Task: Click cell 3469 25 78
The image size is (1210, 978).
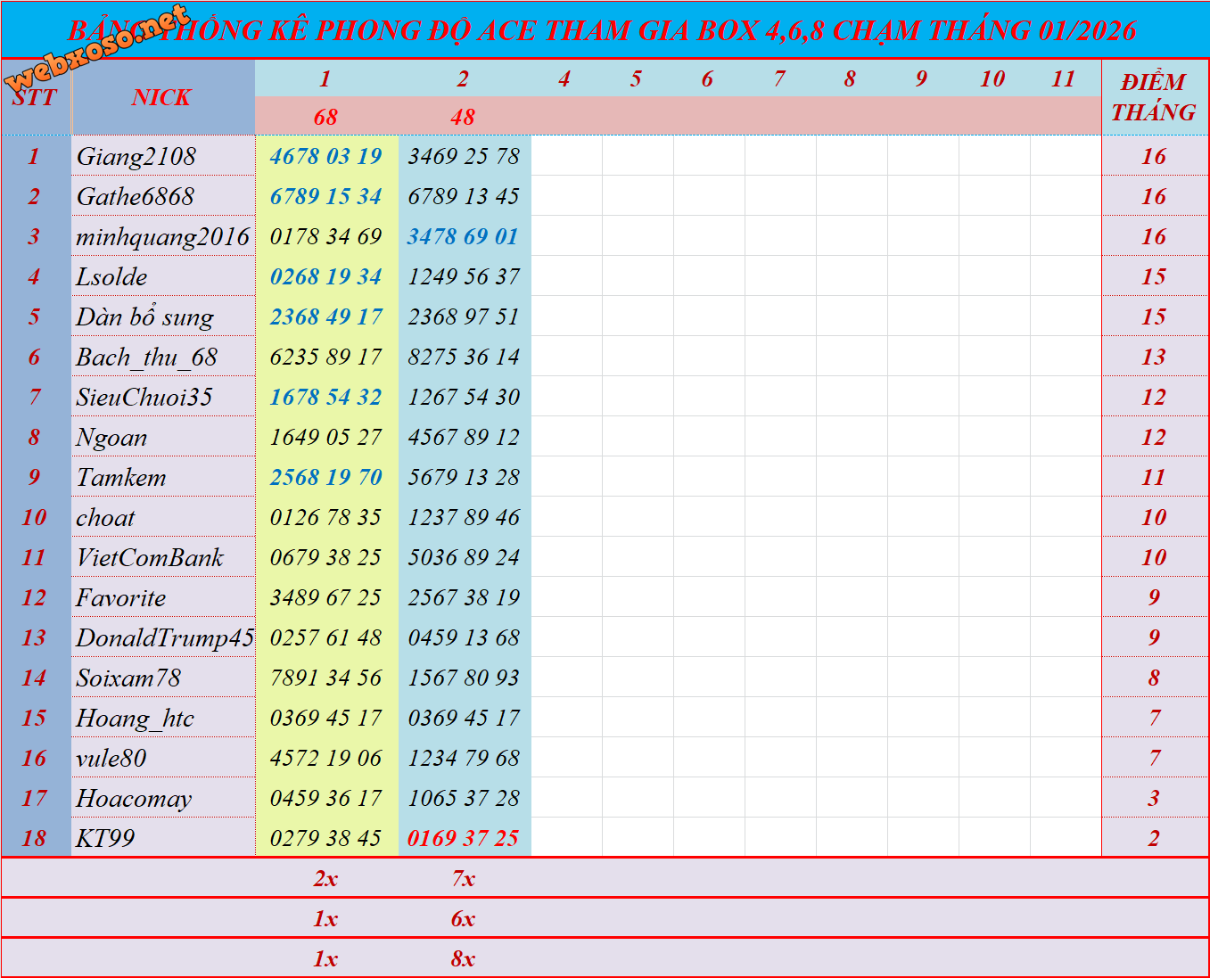Action: (464, 156)
